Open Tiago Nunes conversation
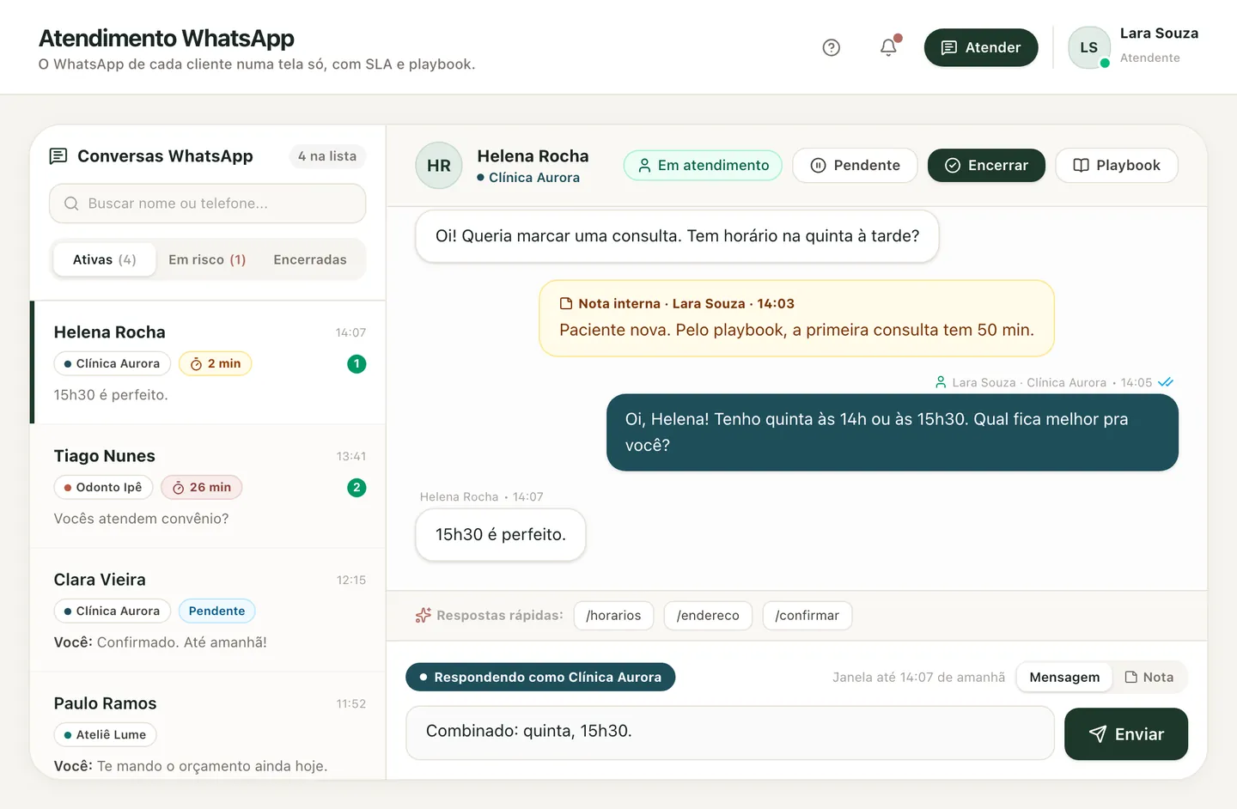Viewport: 1237px width, 809px height. pyautogui.click(x=208, y=486)
